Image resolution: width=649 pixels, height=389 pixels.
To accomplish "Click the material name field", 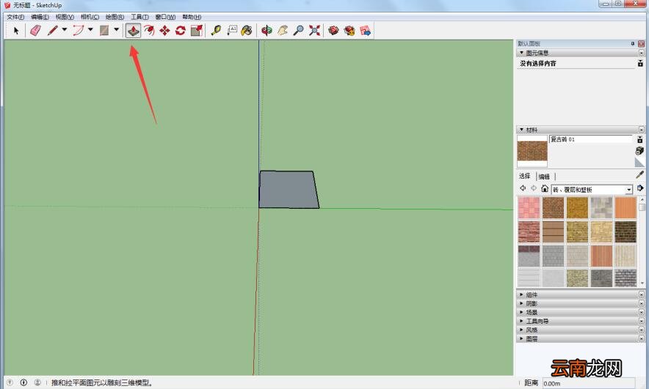I will point(591,139).
